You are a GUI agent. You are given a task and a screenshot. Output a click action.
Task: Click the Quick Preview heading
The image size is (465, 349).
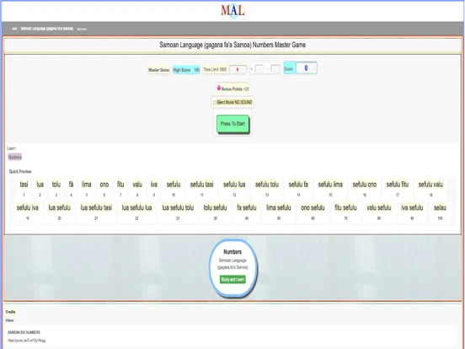pos(20,171)
